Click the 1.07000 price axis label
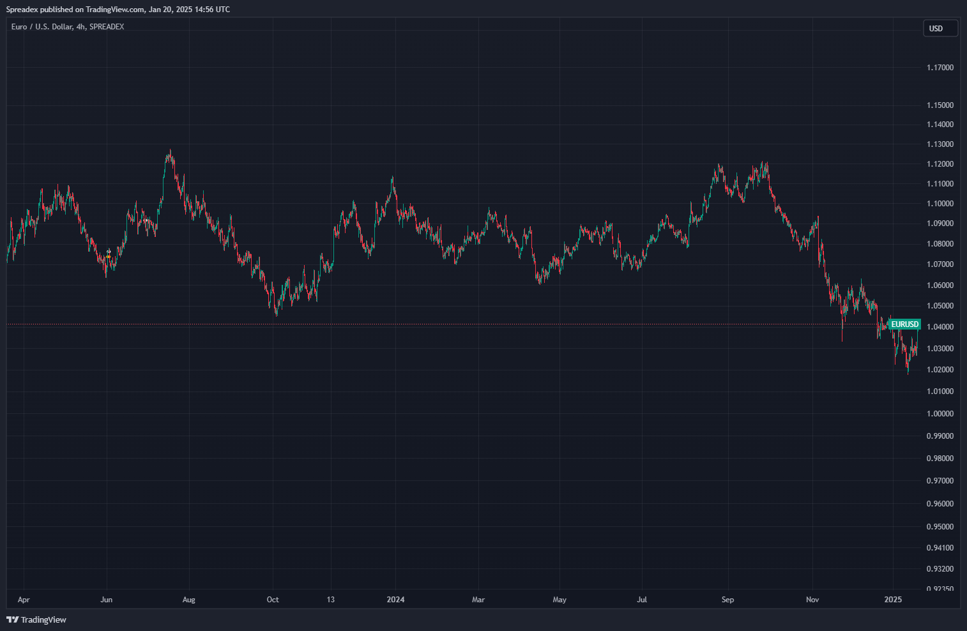The height and width of the screenshot is (631, 967). (940, 264)
